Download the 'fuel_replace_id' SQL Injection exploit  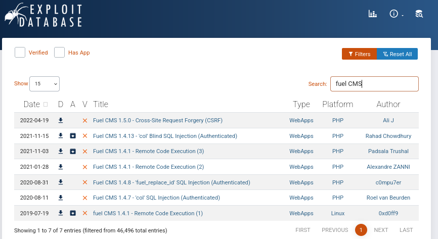(x=61, y=182)
